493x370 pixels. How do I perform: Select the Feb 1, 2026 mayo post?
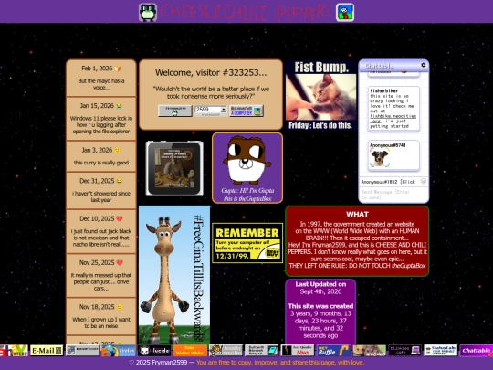(101, 78)
